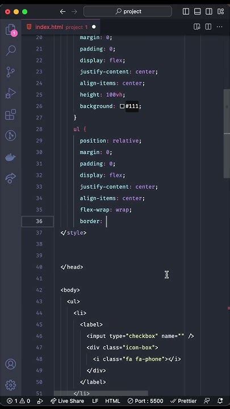
Task: Toggle primary side bar layout button
Action: (x=186, y=11)
